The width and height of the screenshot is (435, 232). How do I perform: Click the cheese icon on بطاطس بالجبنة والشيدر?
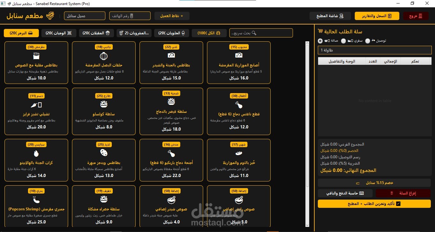point(171,55)
